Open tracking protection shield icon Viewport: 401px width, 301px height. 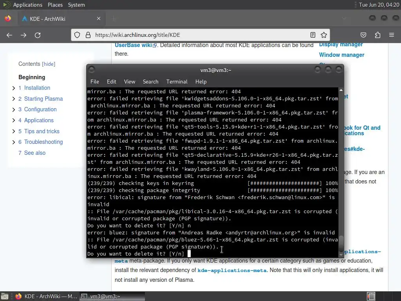click(77, 35)
